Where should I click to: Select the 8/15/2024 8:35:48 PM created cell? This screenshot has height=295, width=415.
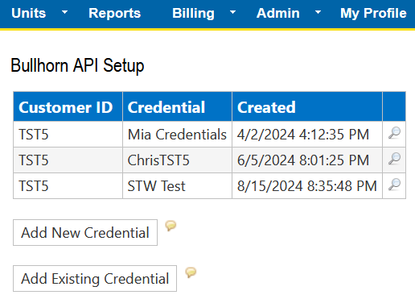click(307, 185)
